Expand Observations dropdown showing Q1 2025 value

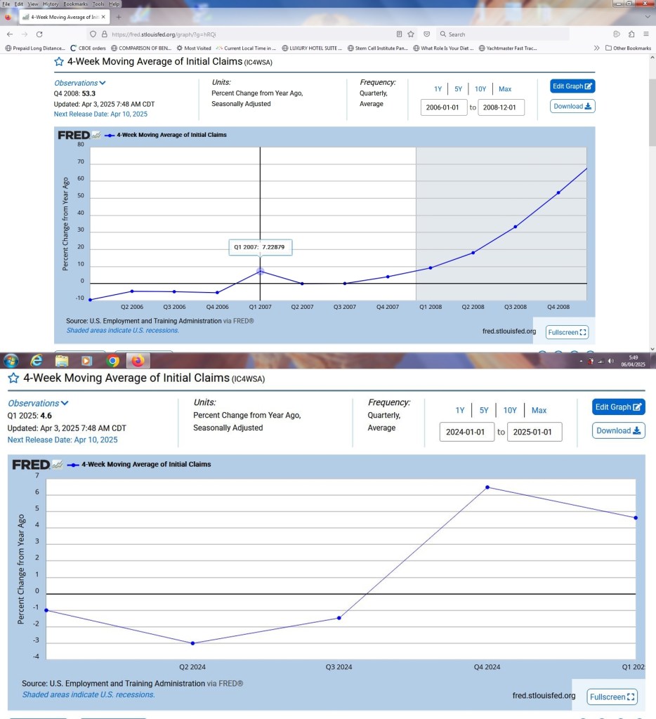39,403
